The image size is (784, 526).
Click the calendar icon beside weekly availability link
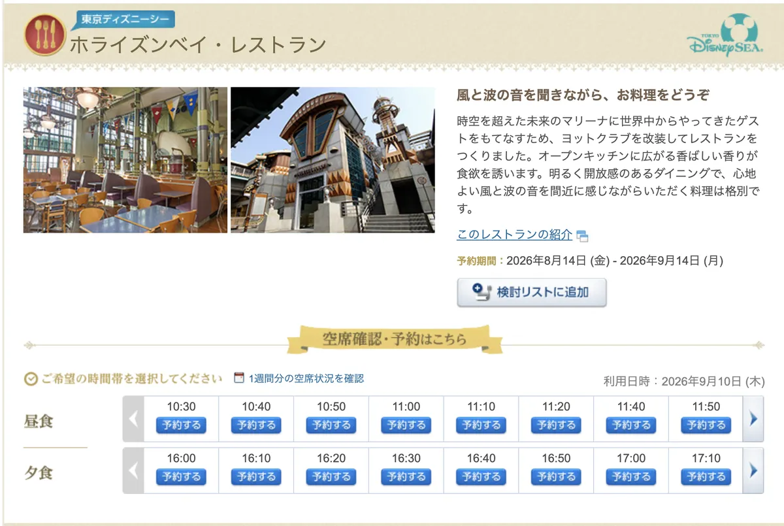(239, 378)
